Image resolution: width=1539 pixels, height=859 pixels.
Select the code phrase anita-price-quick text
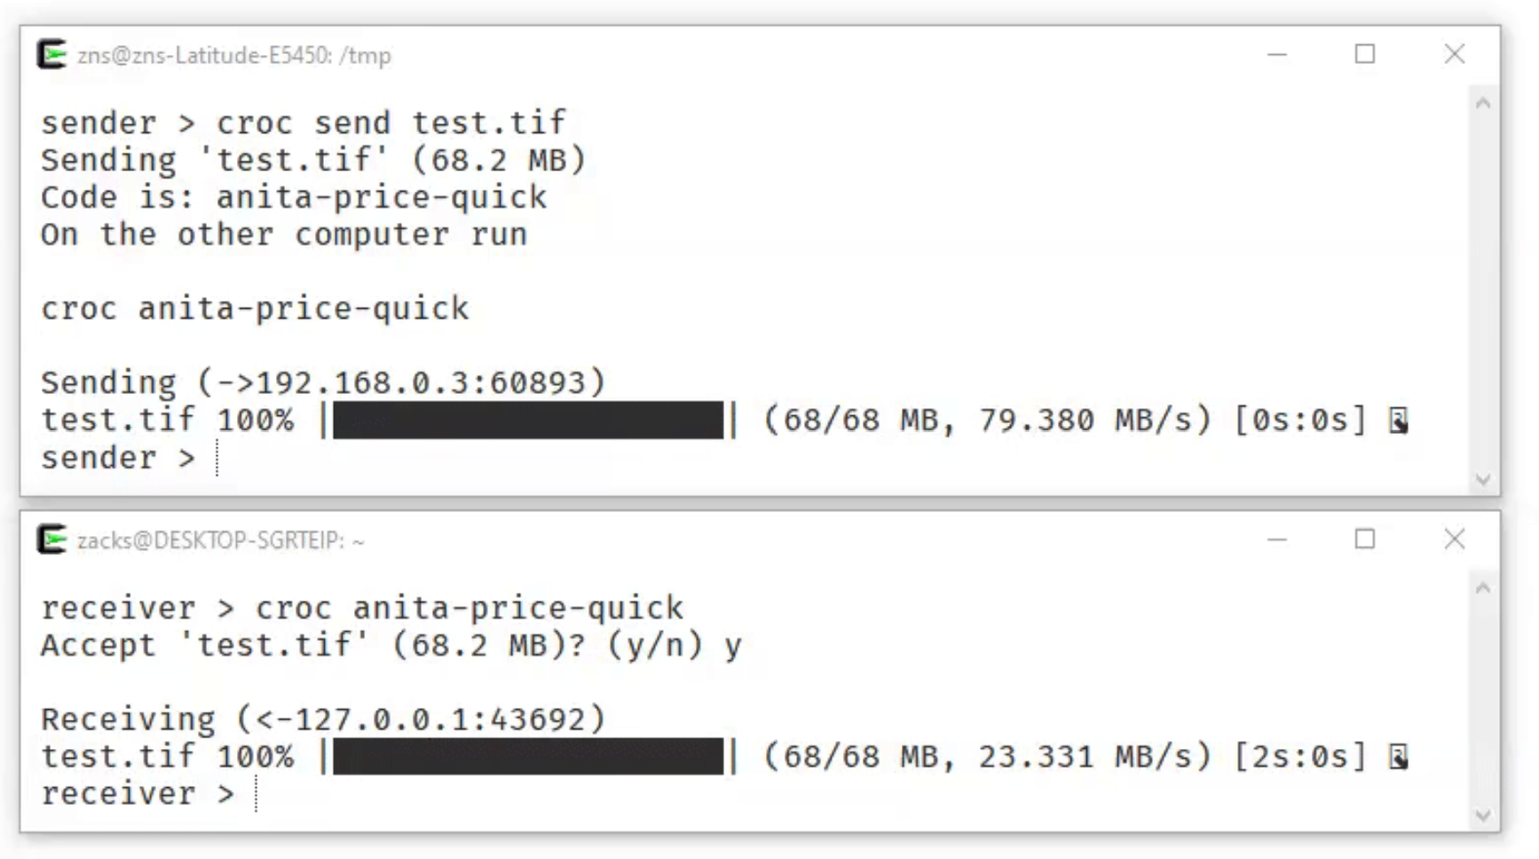382,197
